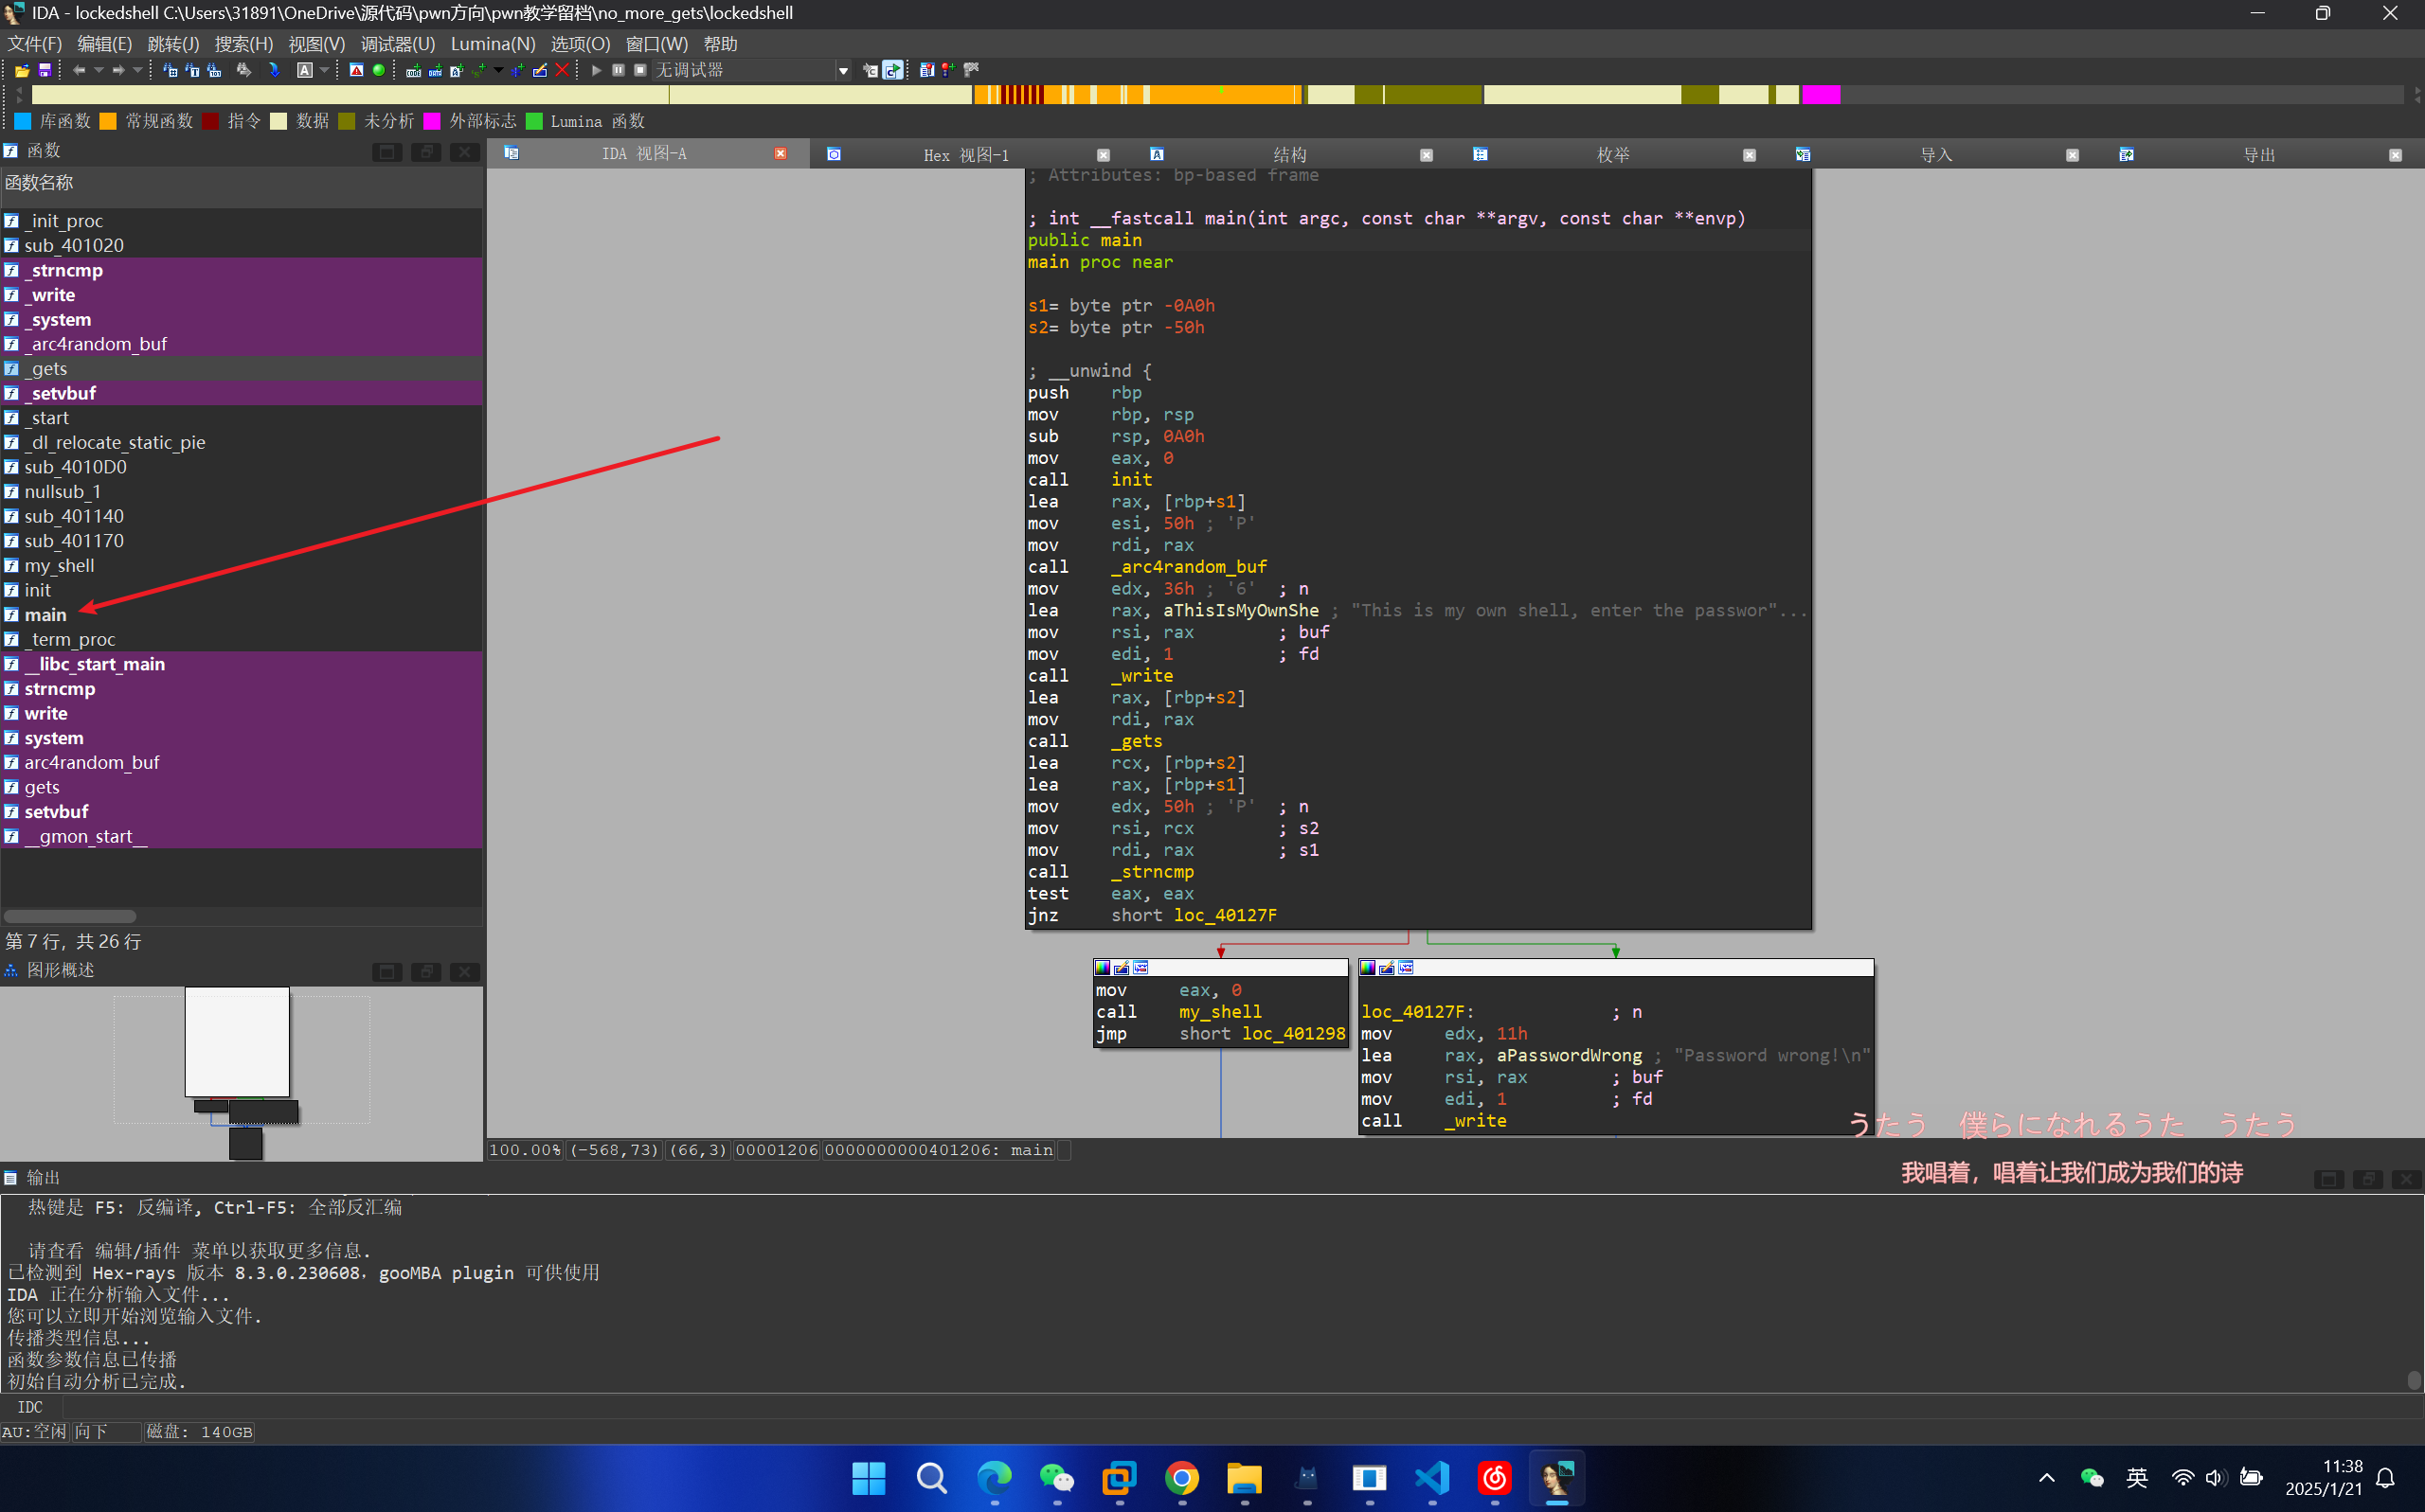Image resolution: width=2425 pixels, height=1512 pixels.
Task: Click the my_shell call in graph node
Action: (1219, 1012)
